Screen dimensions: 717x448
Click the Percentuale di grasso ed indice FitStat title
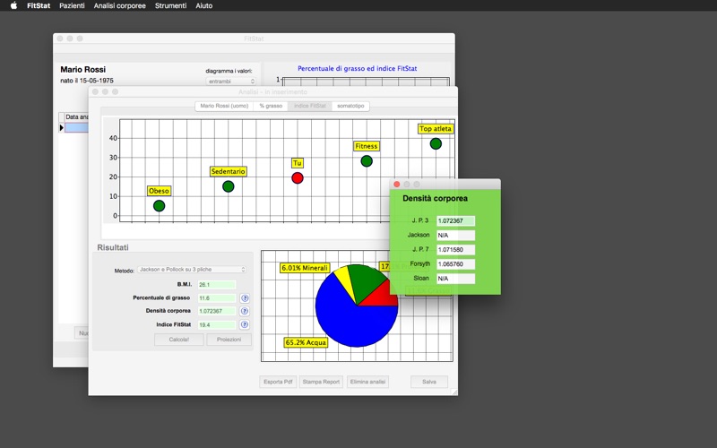coord(357,69)
